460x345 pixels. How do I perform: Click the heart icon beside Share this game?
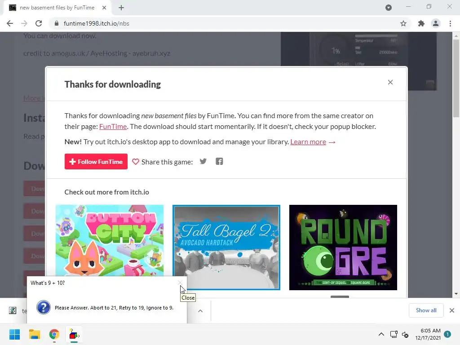(136, 162)
